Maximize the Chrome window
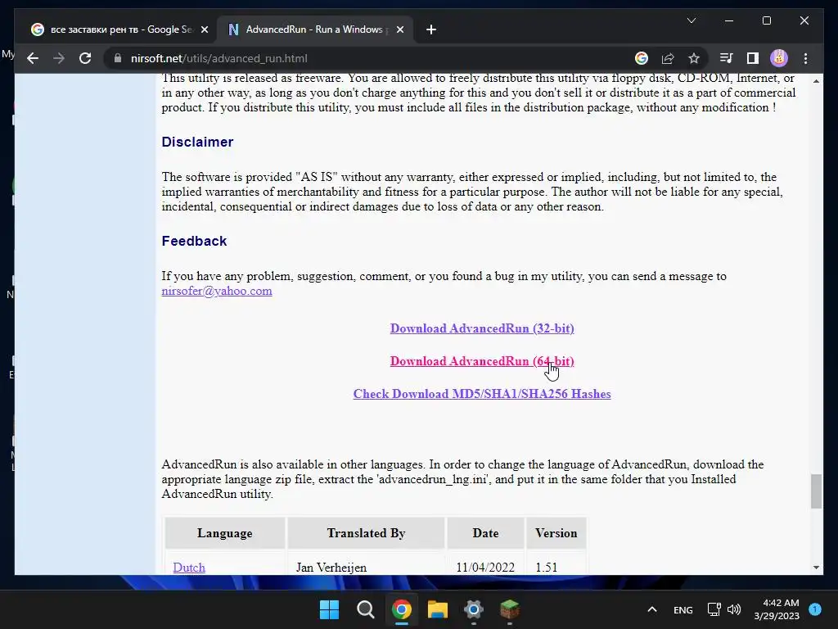The image size is (838, 629). tap(766, 20)
